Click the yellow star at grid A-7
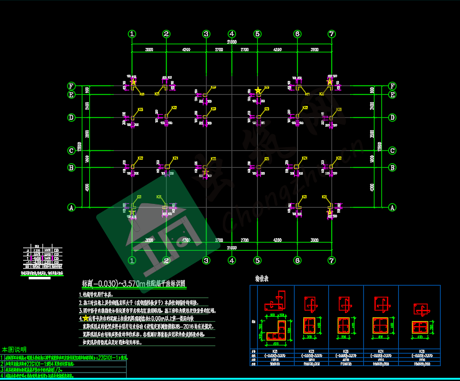Screen dimensions: 460x381 point(330,213)
